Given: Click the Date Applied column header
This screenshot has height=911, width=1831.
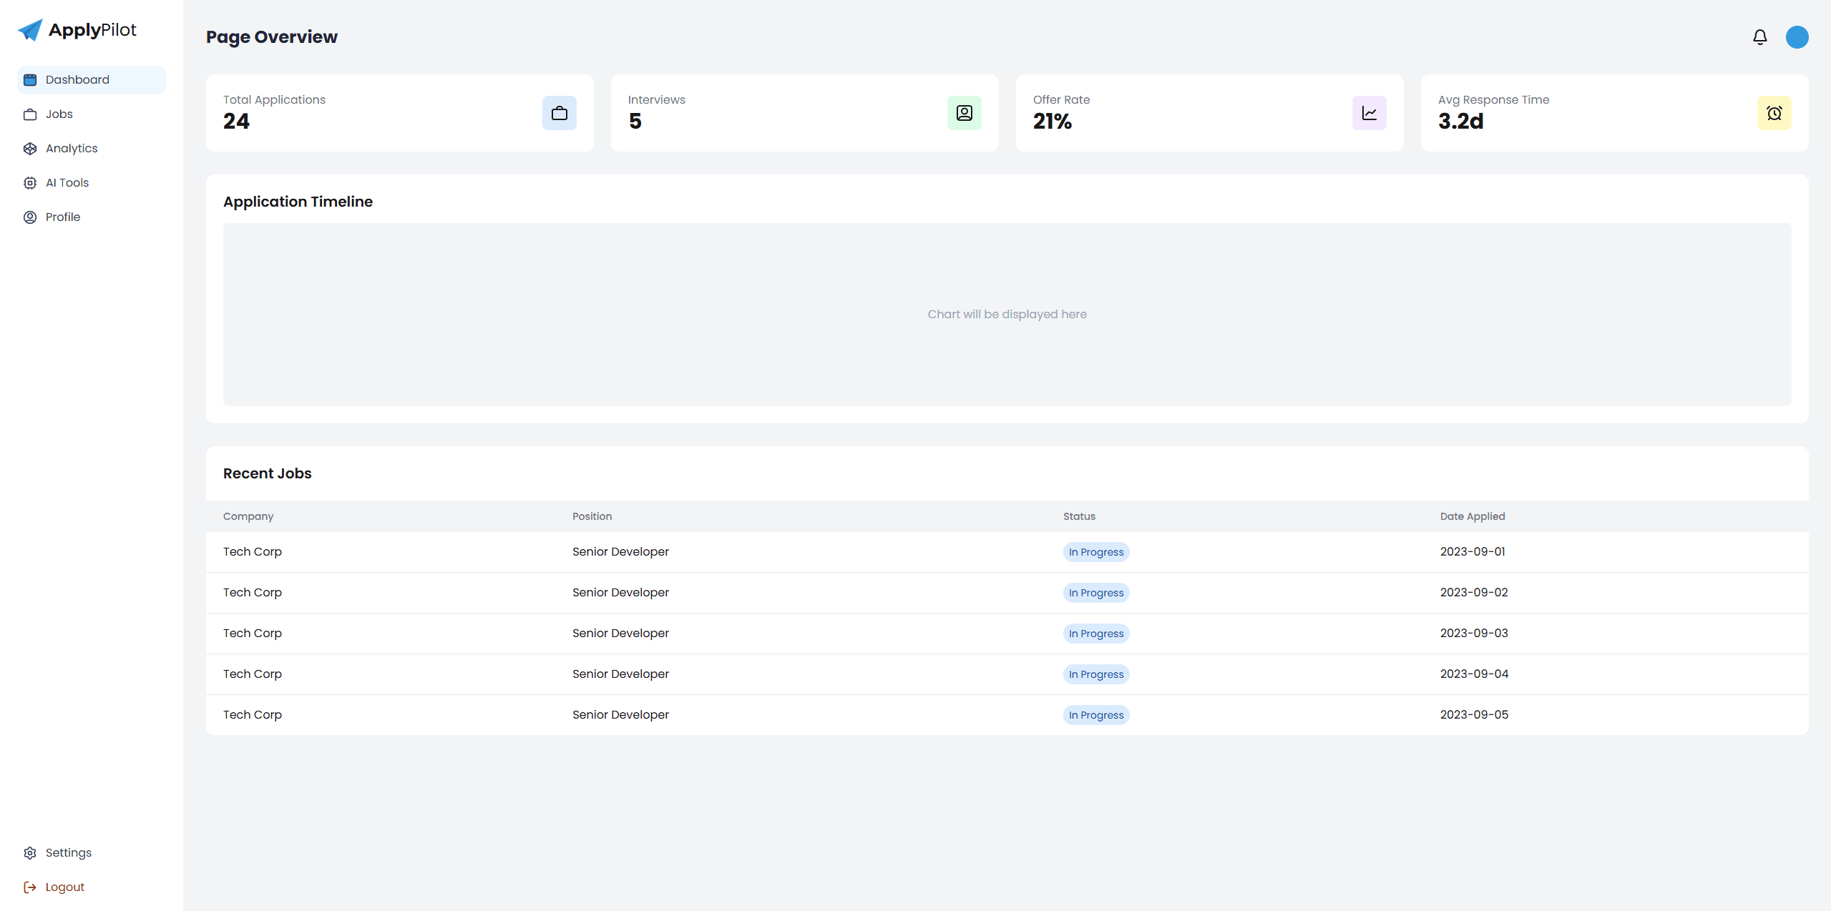Looking at the screenshot, I should point(1472,516).
